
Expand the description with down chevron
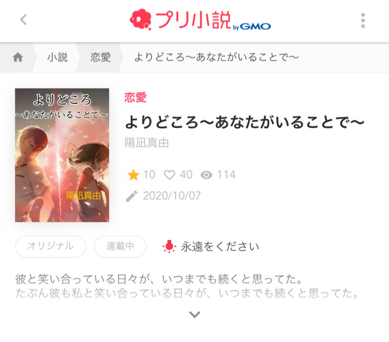pyautogui.click(x=194, y=314)
